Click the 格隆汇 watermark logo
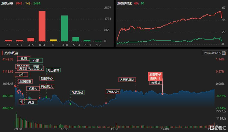This screenshot has width=228, height=132. click(218, 128)
